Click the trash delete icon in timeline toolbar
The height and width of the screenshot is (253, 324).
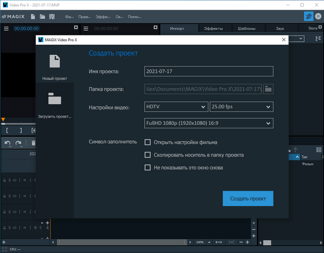point(33,143)
